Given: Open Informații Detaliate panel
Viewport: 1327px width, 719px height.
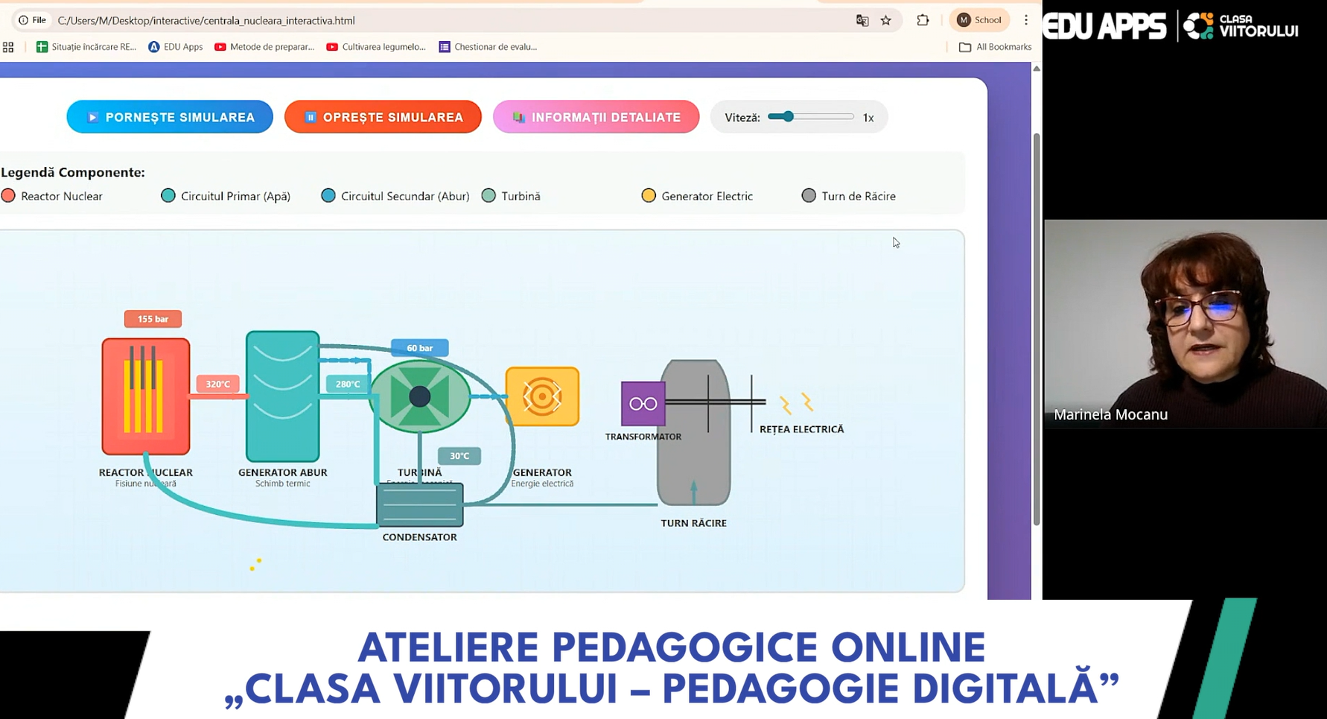Looking at the screenshot, I should 596,117.
